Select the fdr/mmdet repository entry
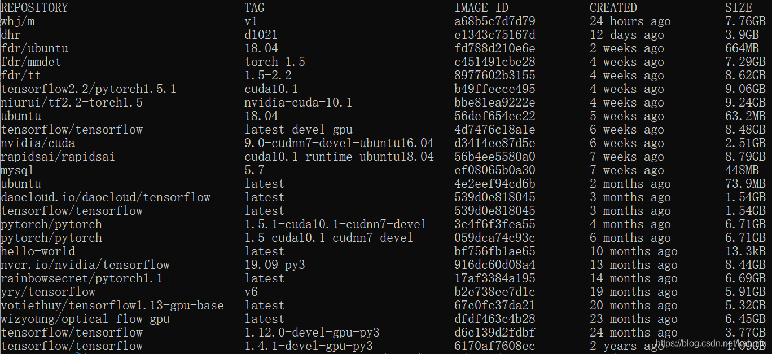The width and height of the screenshot is (772, 354). (x=31, y=62)
